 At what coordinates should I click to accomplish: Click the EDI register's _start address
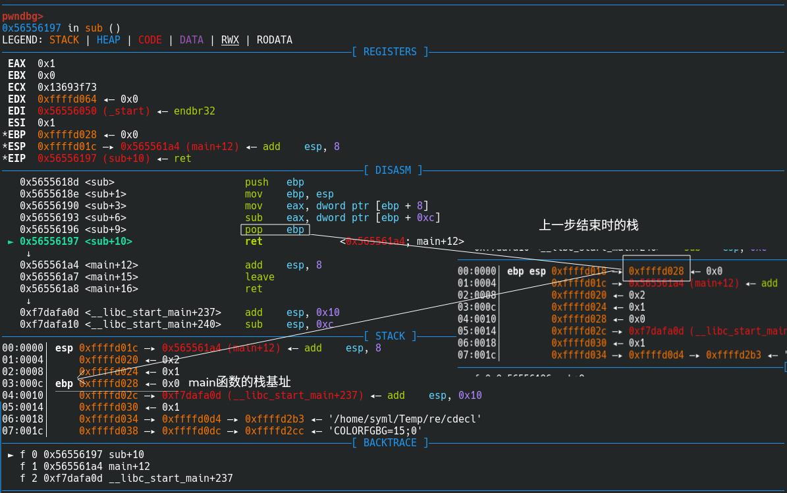coord(94,111)
